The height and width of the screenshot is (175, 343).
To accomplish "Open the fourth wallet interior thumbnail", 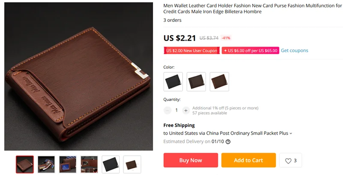I will (x=89, y=164).
